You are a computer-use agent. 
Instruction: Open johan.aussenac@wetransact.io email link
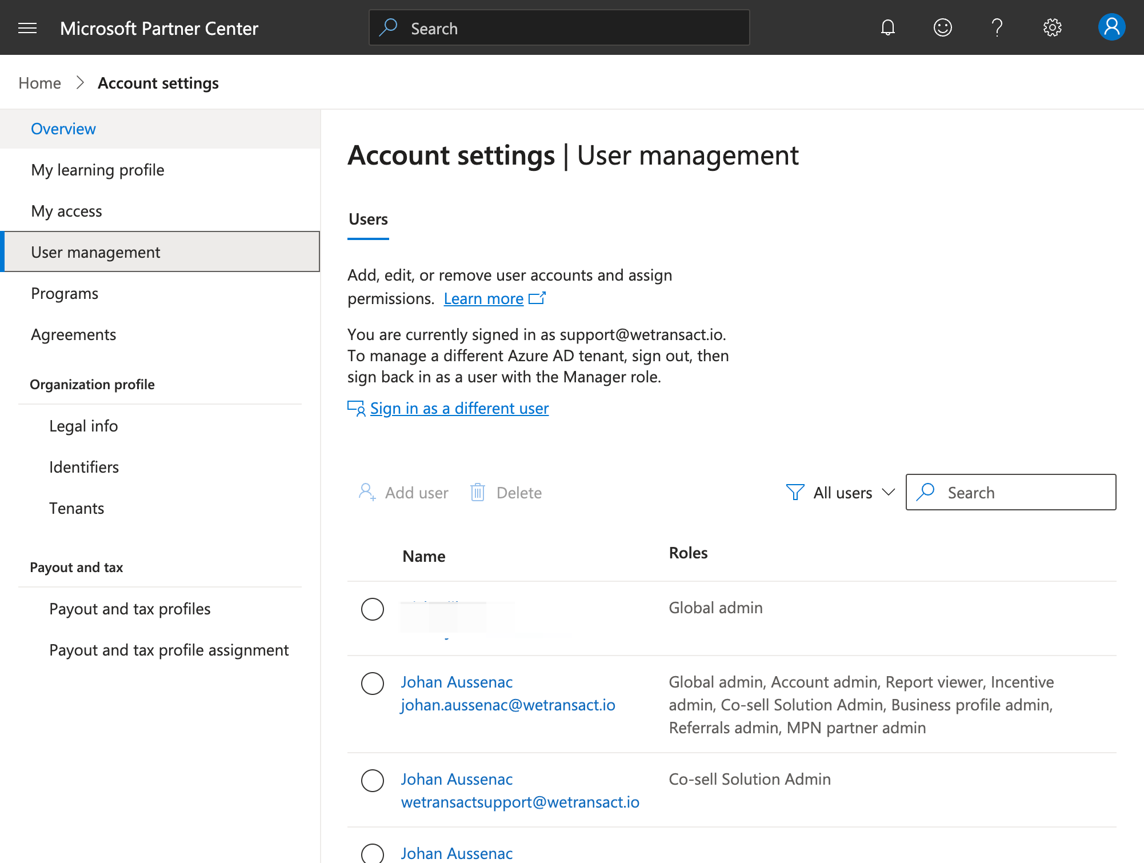pos(508,705)
